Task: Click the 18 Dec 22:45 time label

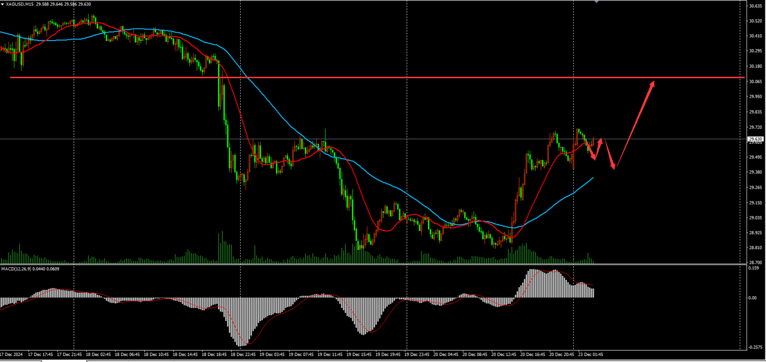Action: click(x=243, y=354)
